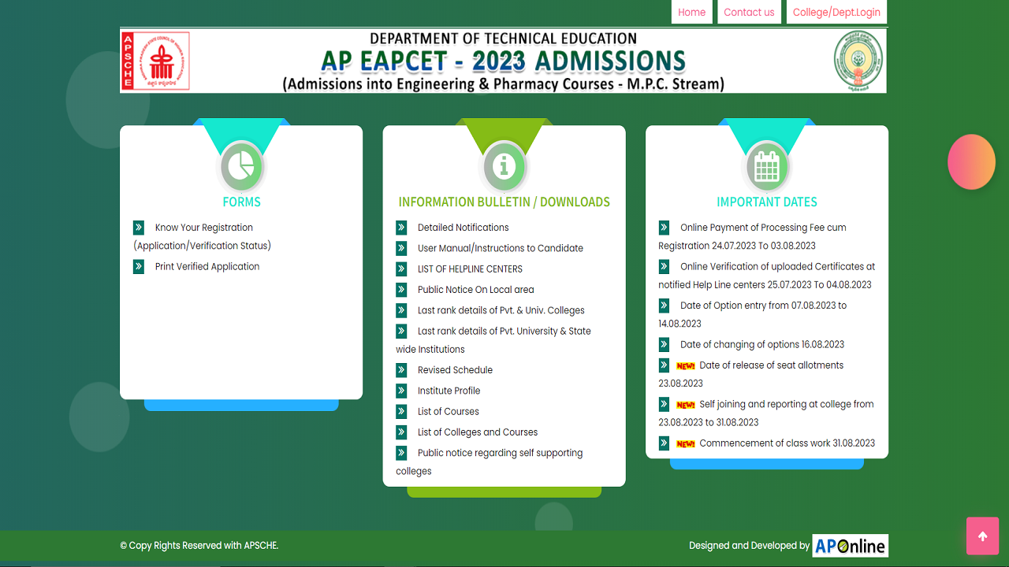Image resolution: width=1009 pixels, height=567 pixels.
Task: Open Last rank details of Pvt. University & State wide Institutions
Action: (x=493, y=340)
